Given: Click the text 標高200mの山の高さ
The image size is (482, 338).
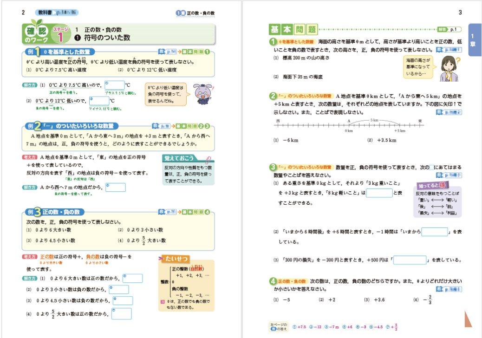Looking at the screenshot, I should coord(306,58).
